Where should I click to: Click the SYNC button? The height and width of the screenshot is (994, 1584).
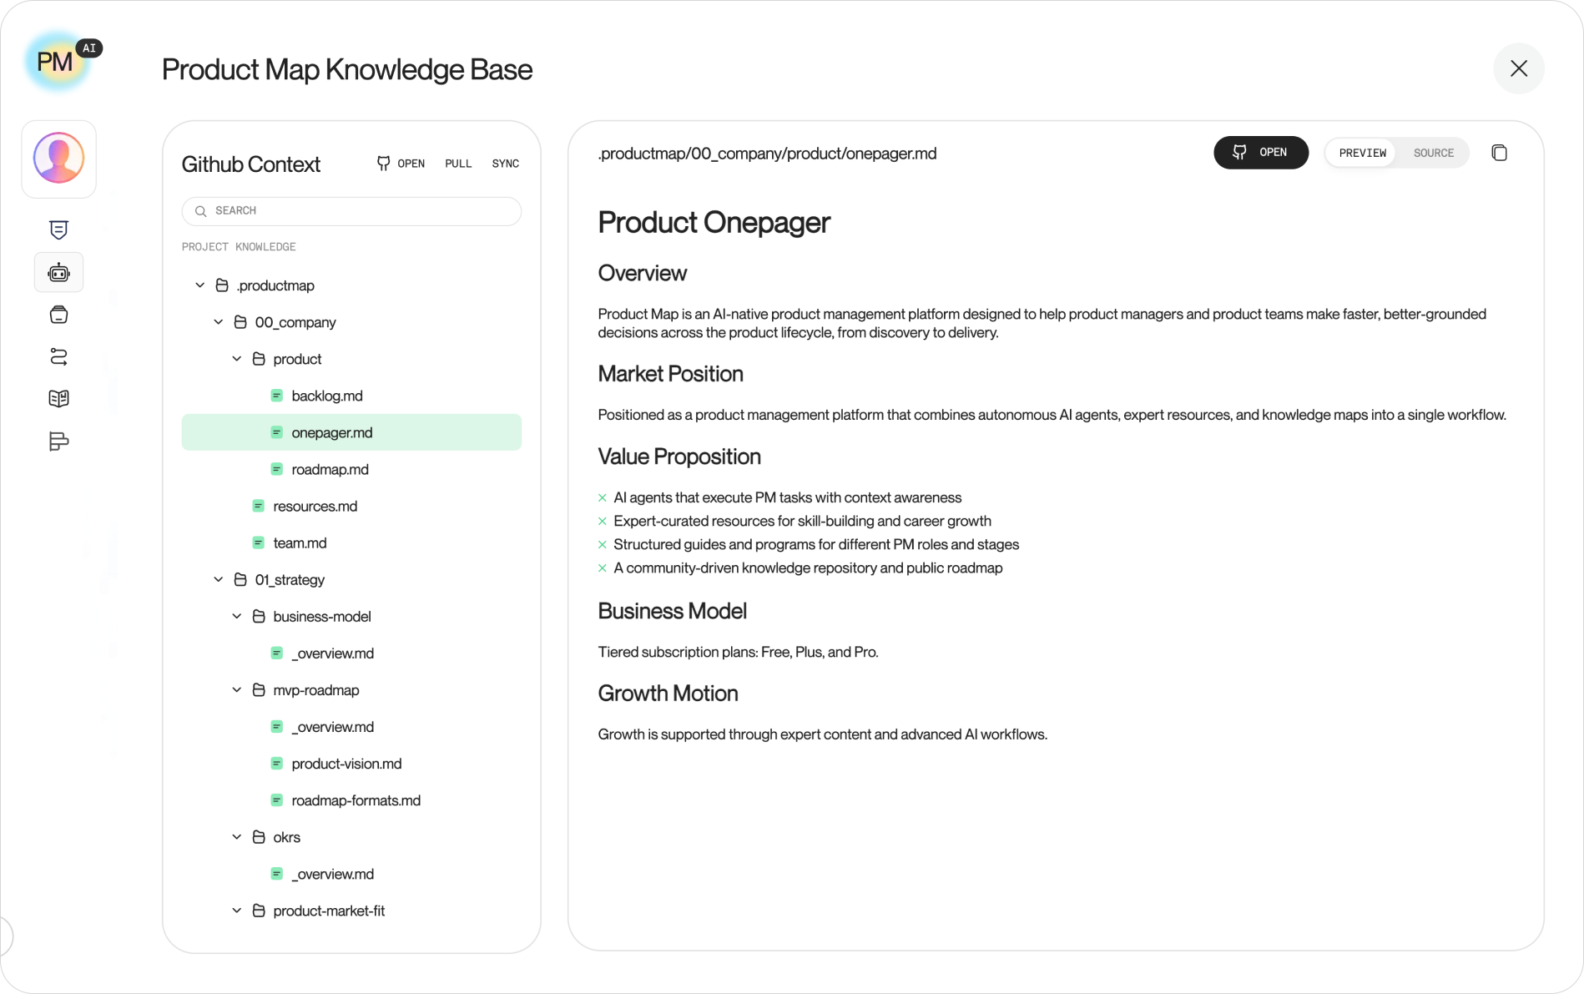click(505, 164)
